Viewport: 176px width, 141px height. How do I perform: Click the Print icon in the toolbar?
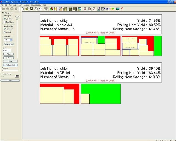pyautogui.click(x=35, y=9)
